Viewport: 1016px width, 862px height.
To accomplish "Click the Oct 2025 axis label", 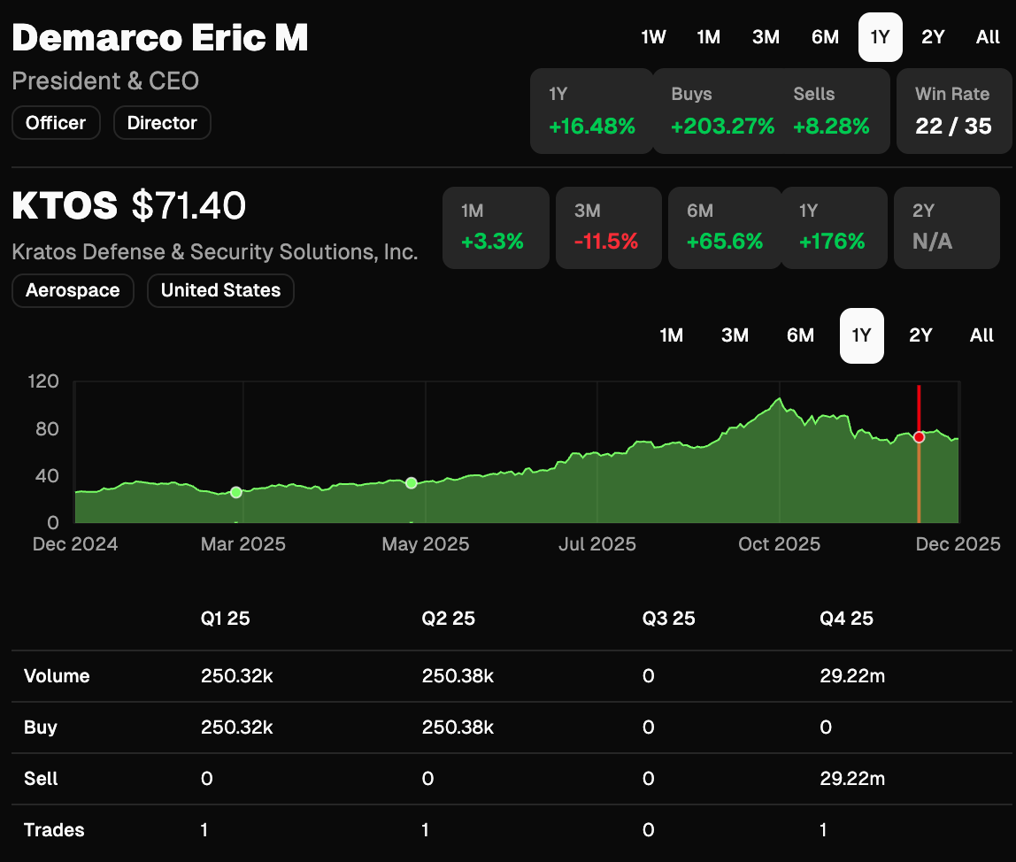I will coord(779,543).
